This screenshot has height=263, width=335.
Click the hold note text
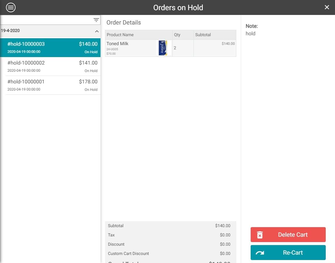[251, 33]
